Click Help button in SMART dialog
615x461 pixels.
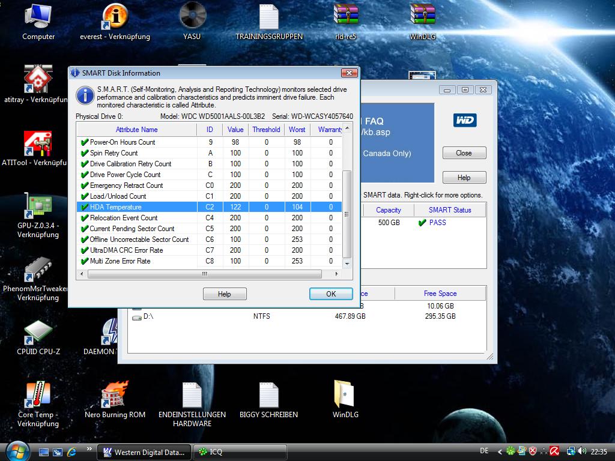point(225,294)
